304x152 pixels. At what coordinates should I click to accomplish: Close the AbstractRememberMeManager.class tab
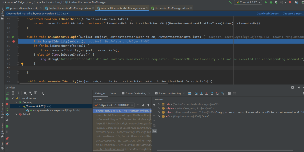147,8
